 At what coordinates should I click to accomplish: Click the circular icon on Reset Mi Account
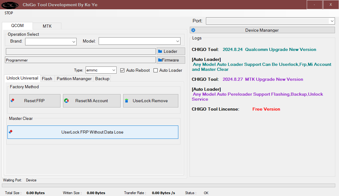(66, 101)
